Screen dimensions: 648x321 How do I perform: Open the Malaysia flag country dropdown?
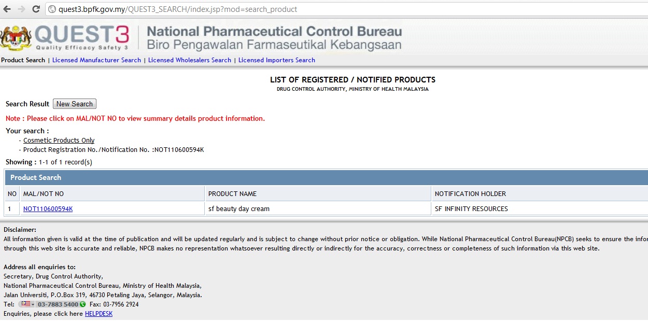coord(27,304)
